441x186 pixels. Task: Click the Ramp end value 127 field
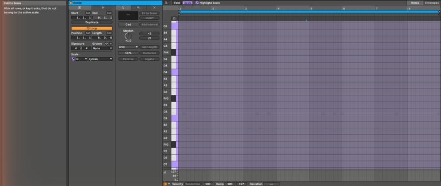click(241, 184)
